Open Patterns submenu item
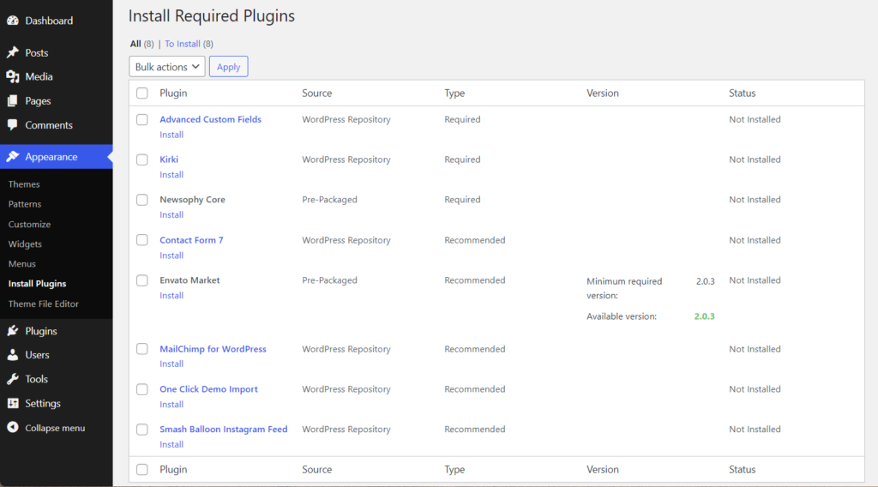This screenshot has width=878, height=487. coord(25,204)
